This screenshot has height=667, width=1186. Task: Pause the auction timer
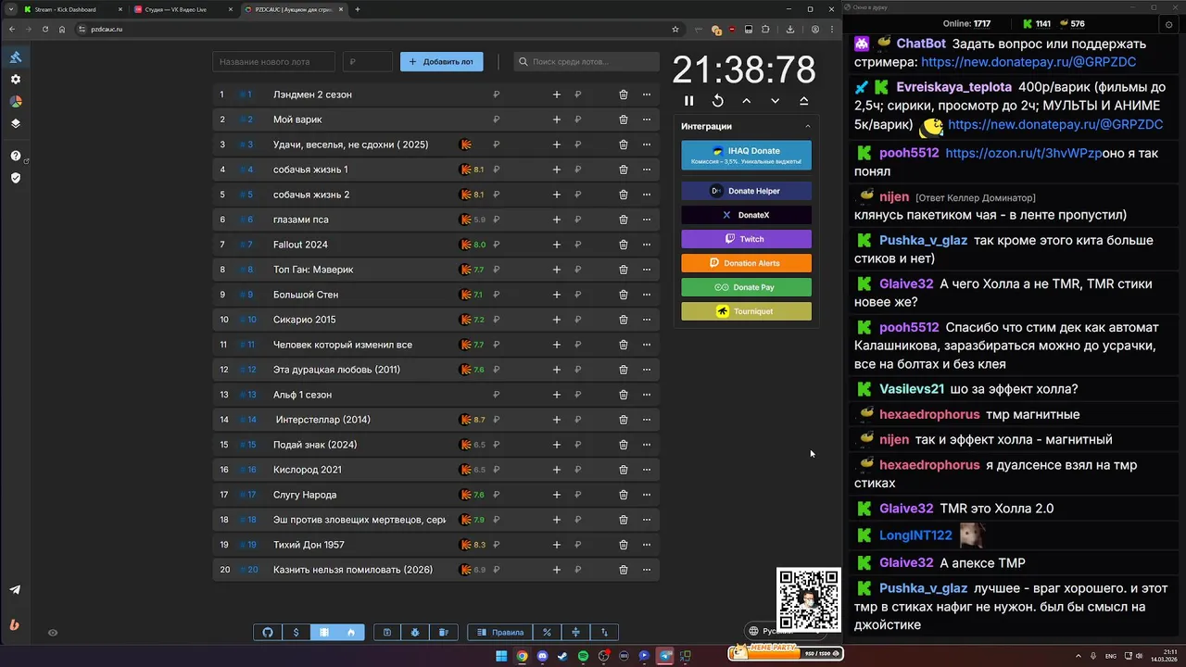coord(688,101)
